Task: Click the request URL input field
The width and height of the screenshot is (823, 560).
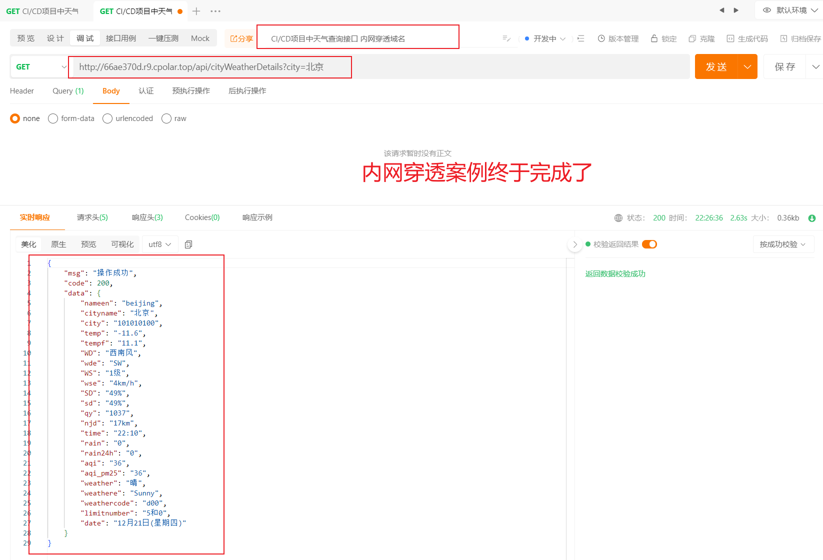Action: pyautogui.click(x=381, y=66)
